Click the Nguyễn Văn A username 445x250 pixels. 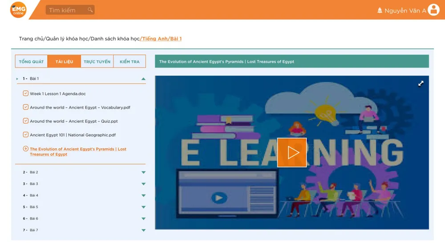(405, 11)
